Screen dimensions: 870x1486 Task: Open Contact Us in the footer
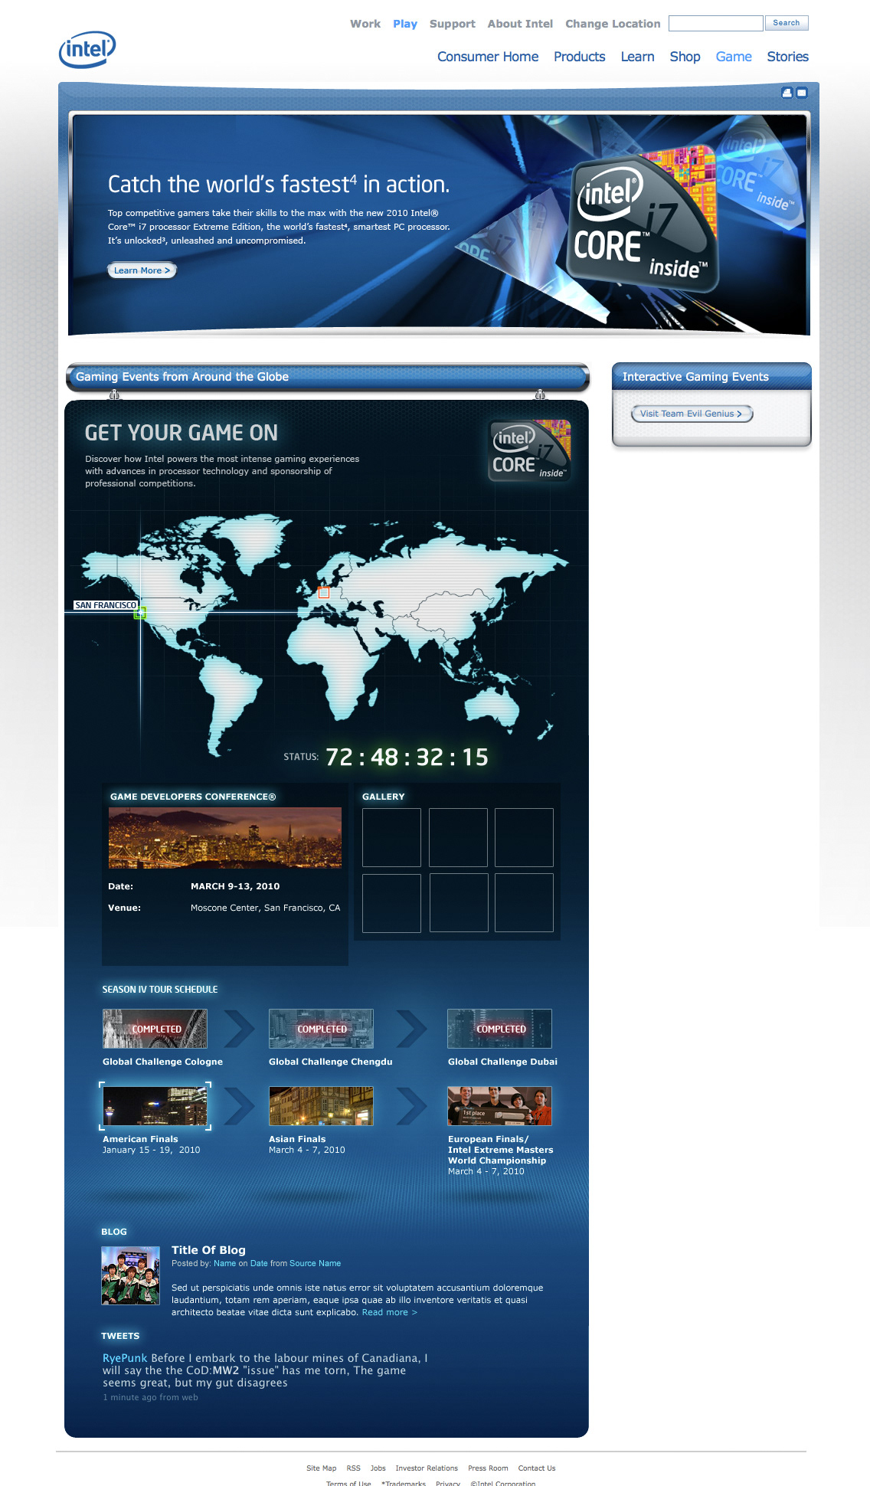[537, 1468]
